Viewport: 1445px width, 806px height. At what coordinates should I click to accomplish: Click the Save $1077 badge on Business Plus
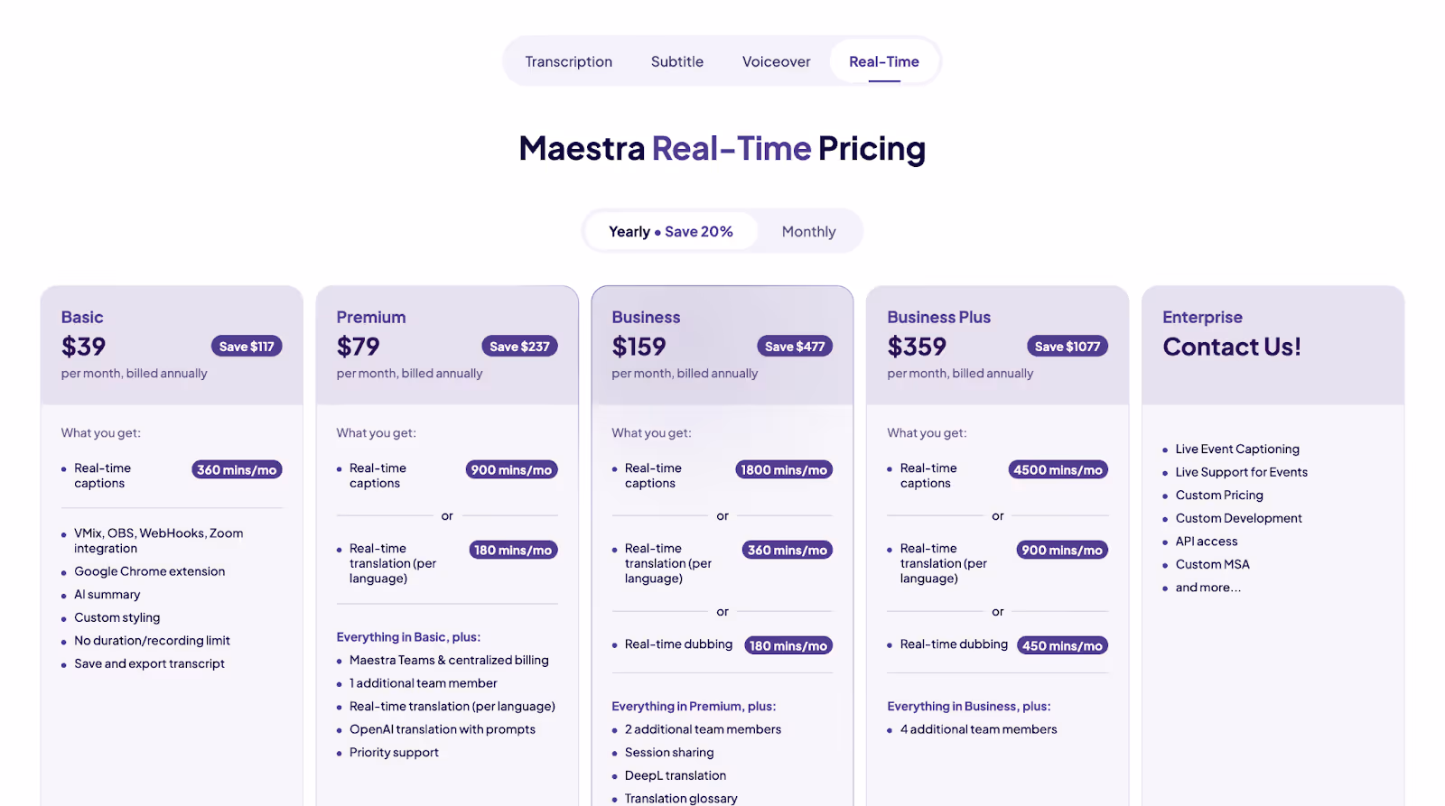click(1067, 347)
